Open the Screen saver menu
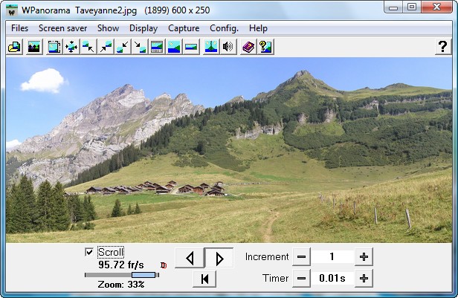The height and width of the screenshot is (298, 458). pos(62,28)
